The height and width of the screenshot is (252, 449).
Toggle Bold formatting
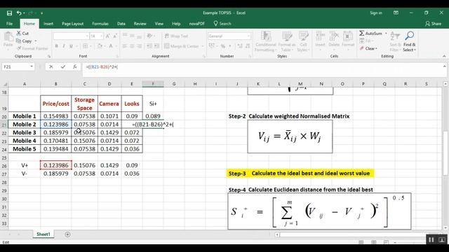[x=56, y=46]
